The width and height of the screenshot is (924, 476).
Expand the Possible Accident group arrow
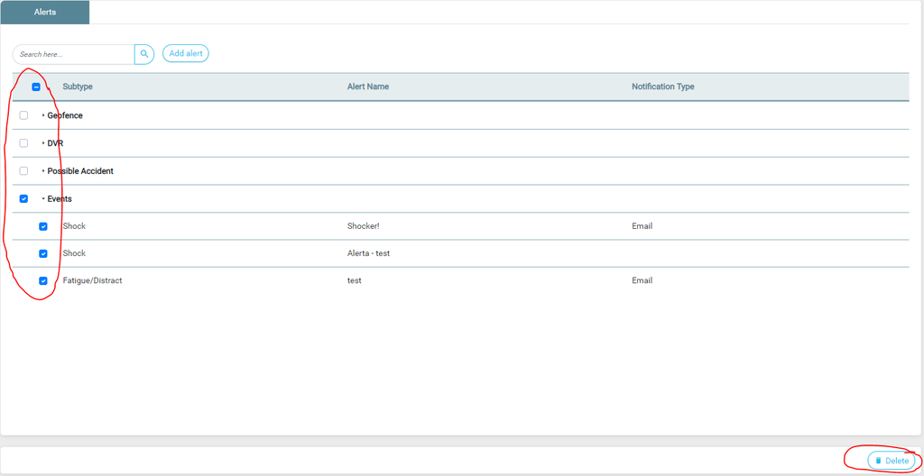point(43,171)
